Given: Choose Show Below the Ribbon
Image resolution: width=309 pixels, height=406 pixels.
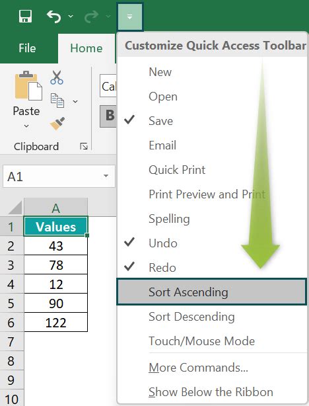Looking at the screenshot, I should [x=212, y=391].
